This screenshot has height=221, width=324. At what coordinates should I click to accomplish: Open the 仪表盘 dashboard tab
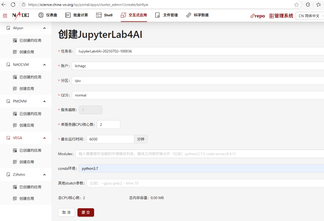tap(48, 15)
